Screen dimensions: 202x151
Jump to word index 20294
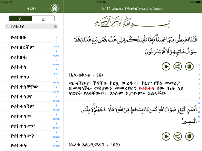coord(56,128)
